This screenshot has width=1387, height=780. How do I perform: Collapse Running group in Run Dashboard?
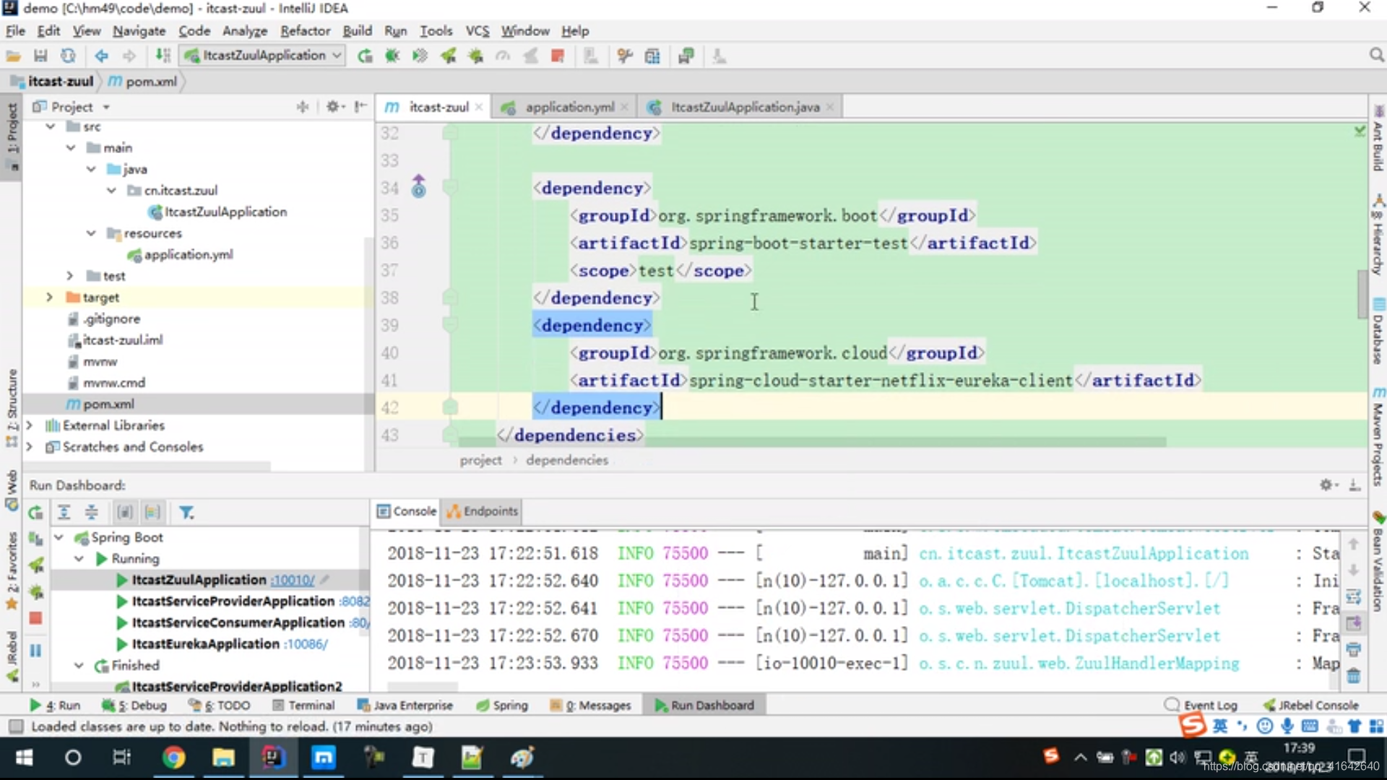point(79,559)
